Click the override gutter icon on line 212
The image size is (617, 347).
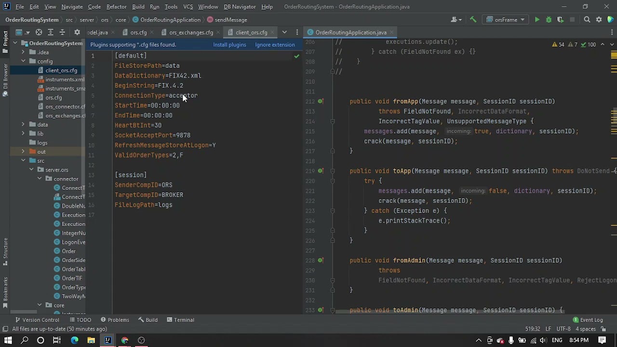321,102
